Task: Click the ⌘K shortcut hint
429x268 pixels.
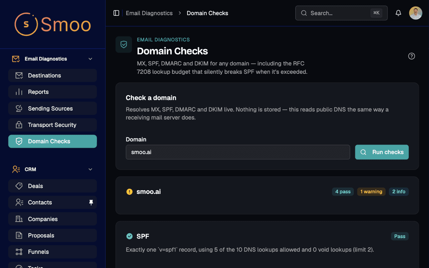Action: [376, 13]
